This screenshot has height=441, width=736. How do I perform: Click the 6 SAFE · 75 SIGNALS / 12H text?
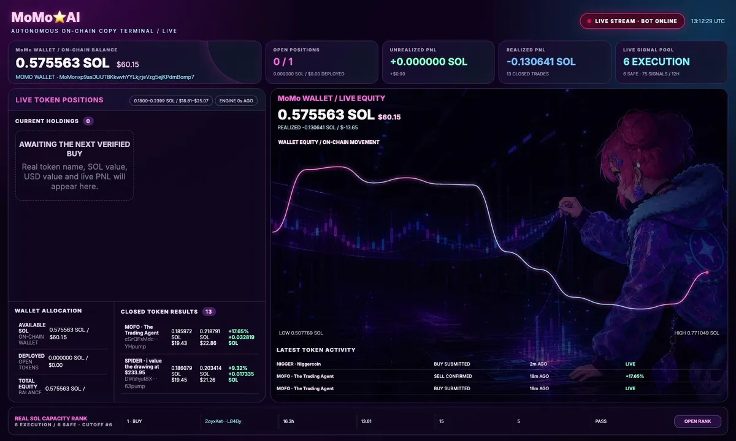pos(651,74)
